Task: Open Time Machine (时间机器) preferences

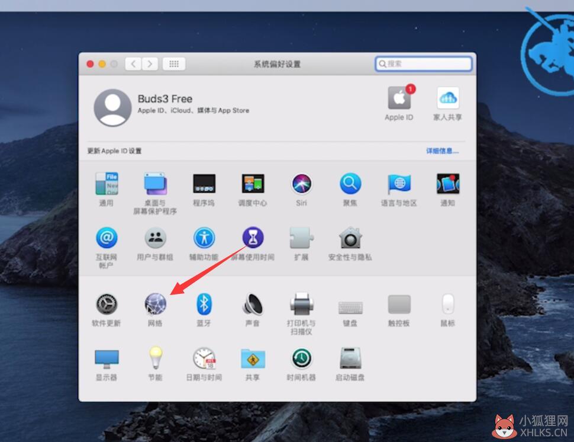Action: coord(302,358)
